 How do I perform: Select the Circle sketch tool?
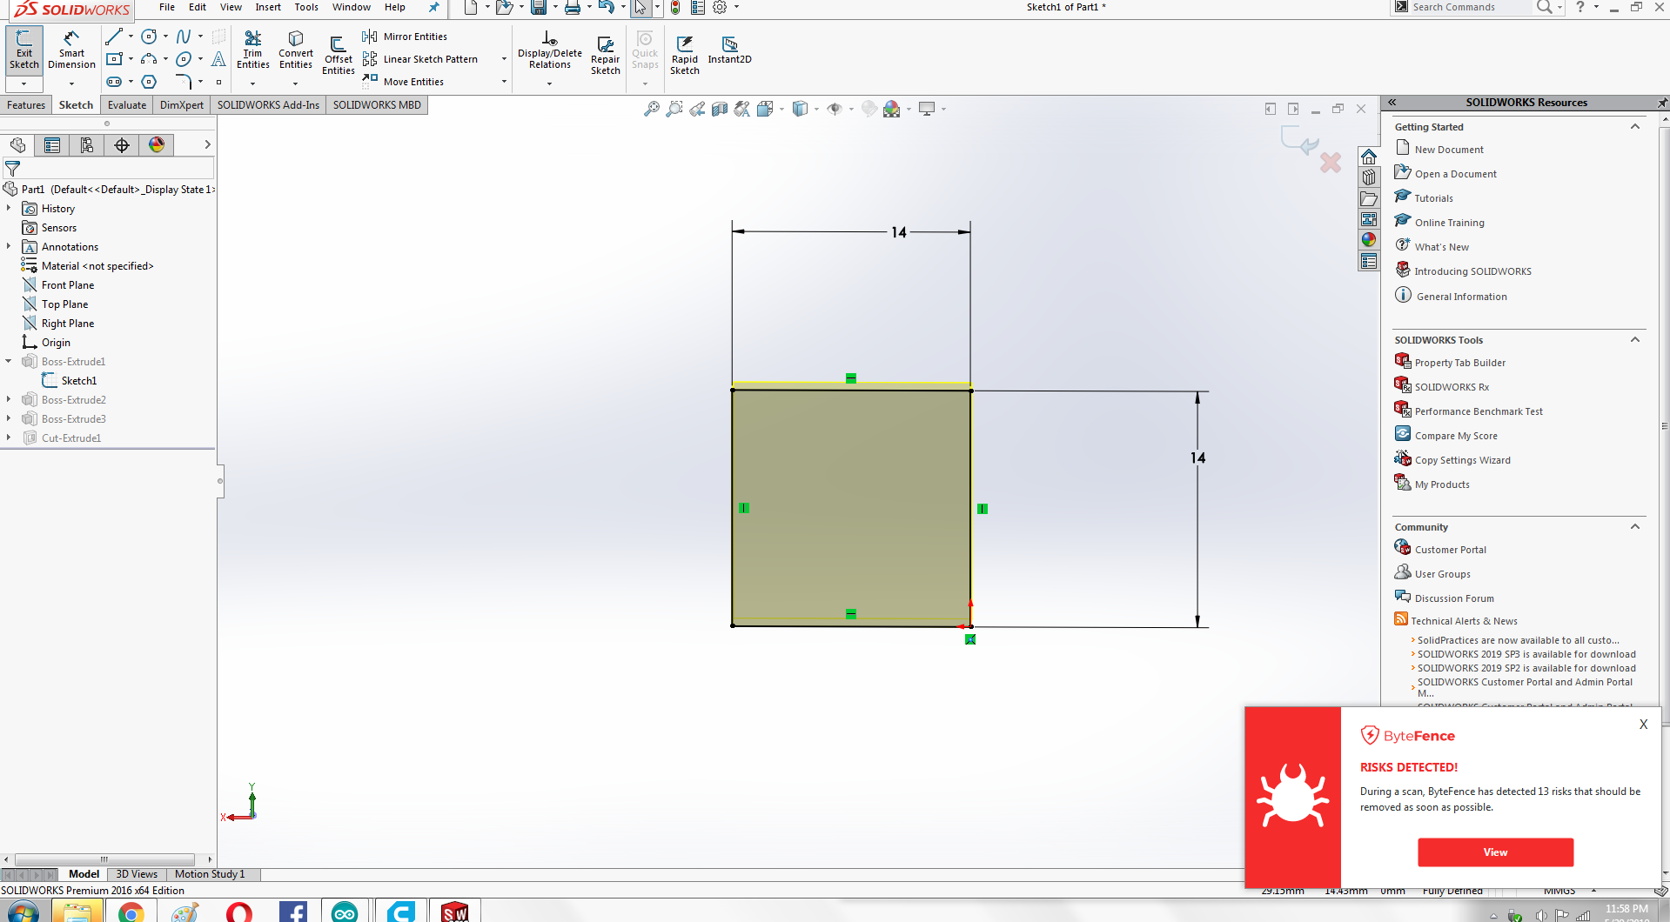pyautogui.click(x=149, y=37)
